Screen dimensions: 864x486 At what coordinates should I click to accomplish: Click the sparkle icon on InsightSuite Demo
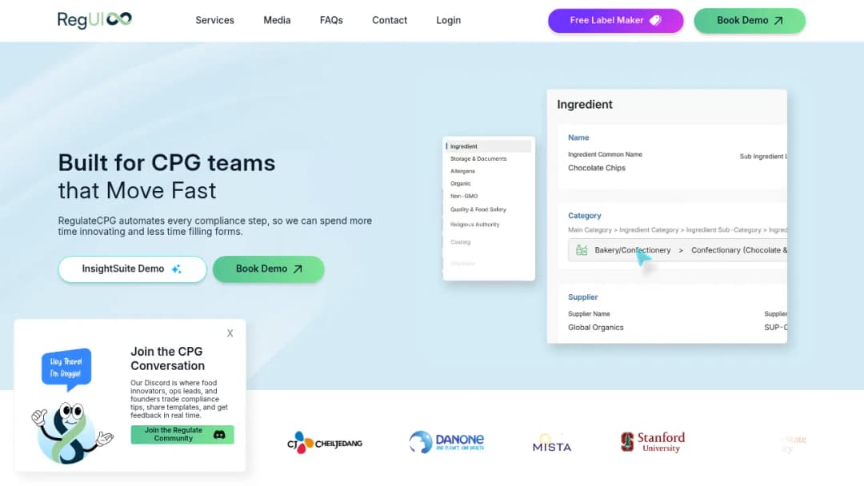(x=176, y=269)
